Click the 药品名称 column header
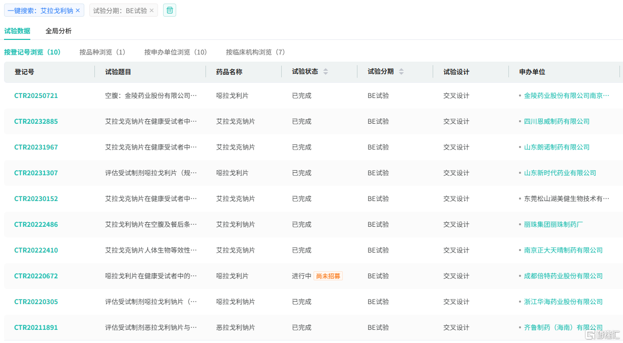The width and height of the screenshot is (623, 343). point(229,72)
